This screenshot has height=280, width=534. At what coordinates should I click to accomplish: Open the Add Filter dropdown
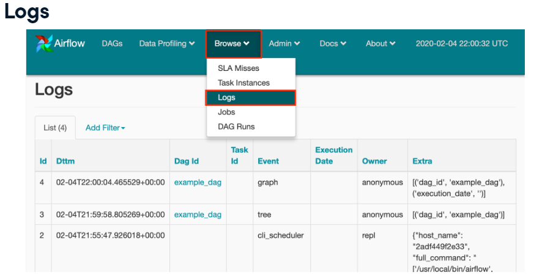105,128
